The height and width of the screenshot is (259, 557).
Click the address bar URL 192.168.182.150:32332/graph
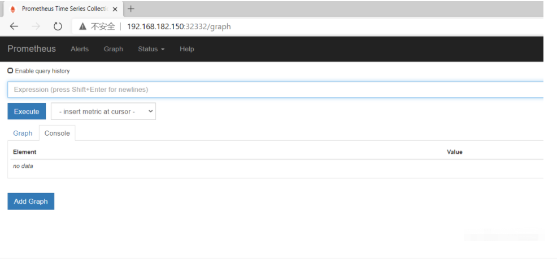coord(179,26)
